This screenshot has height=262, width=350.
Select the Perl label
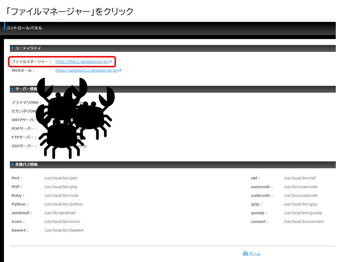click(17, 178)
